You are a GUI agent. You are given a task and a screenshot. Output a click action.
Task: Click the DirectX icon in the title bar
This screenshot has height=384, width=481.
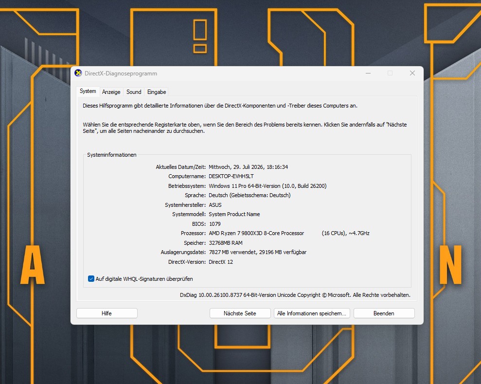[x=78, y=73]
